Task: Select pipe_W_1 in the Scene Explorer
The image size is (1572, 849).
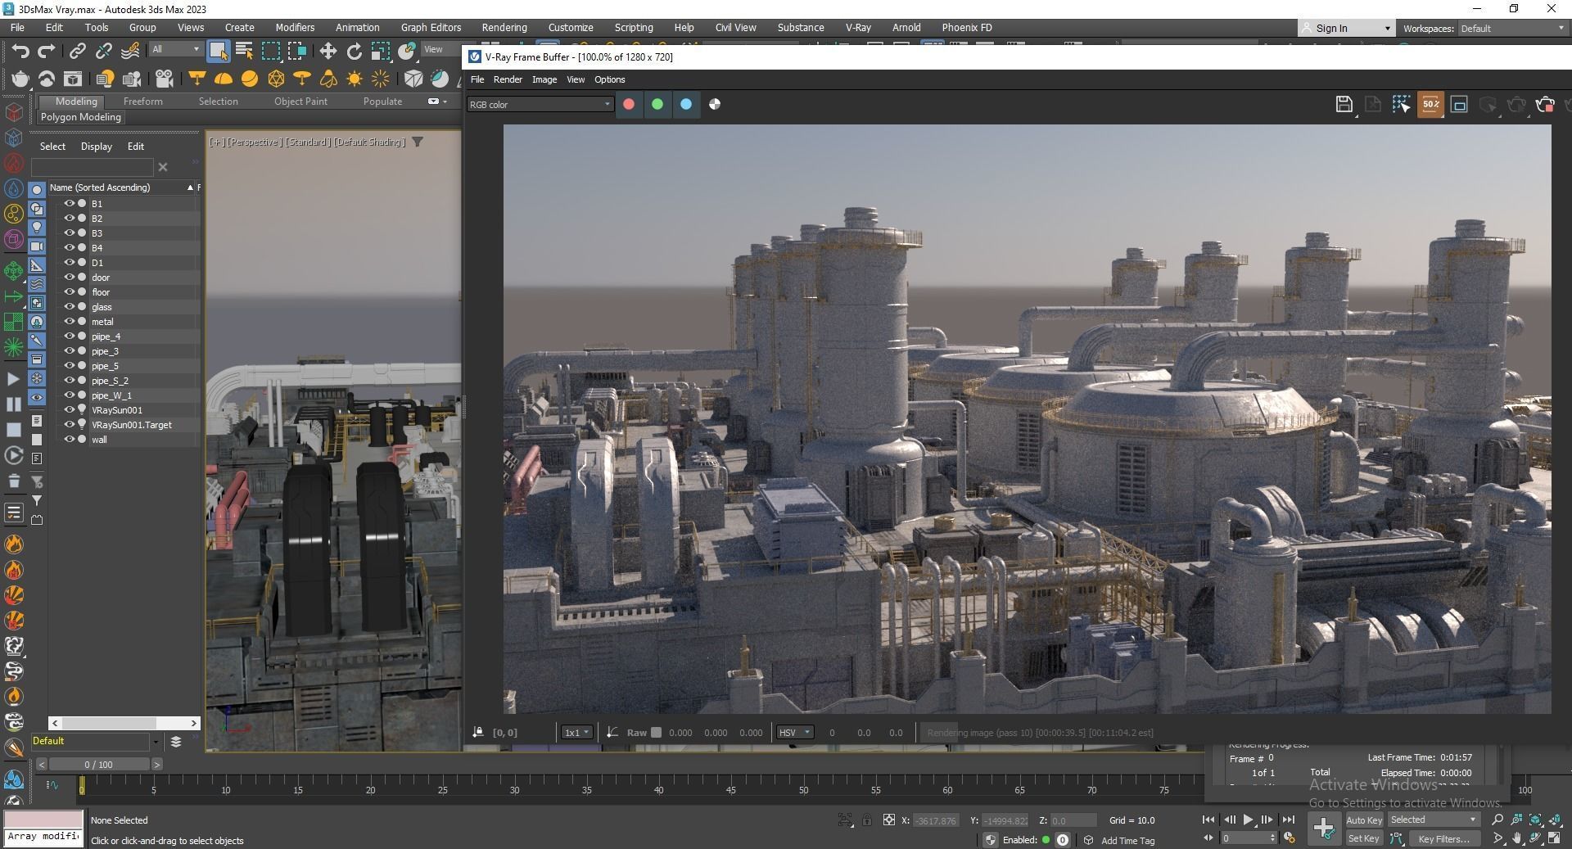Action: point(111,395)
